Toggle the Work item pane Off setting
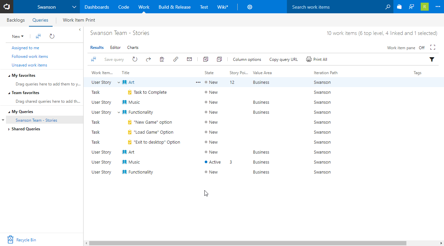 pyautogui.click(x=422, y=48)
